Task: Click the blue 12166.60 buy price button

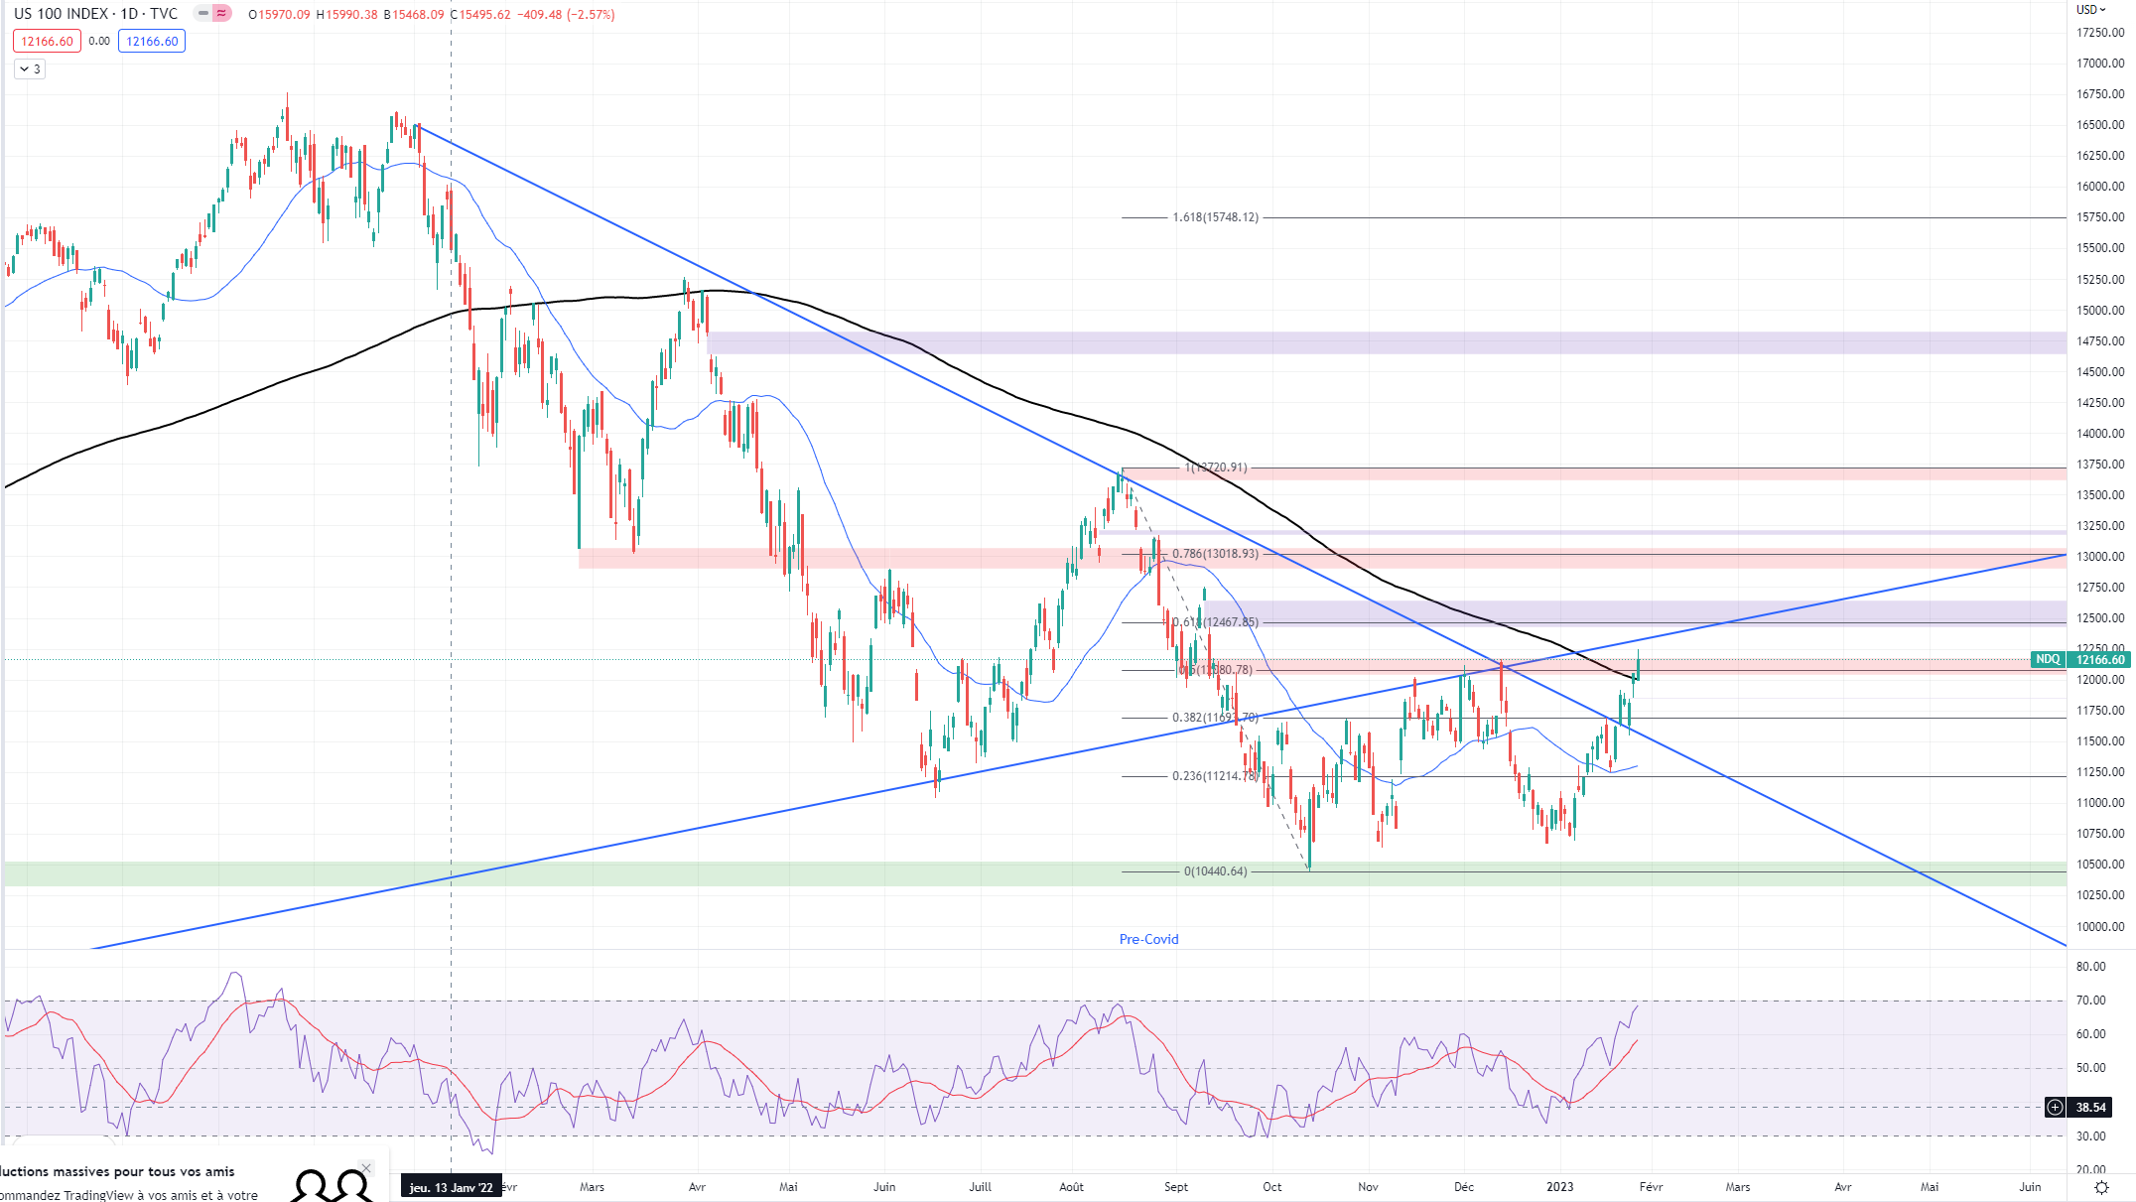Action: click(152, 42)
